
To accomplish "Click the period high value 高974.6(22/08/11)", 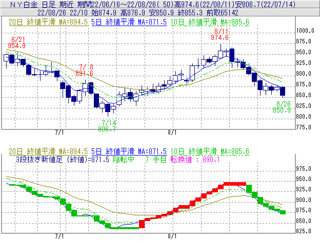I will click(x=204, y=4).
